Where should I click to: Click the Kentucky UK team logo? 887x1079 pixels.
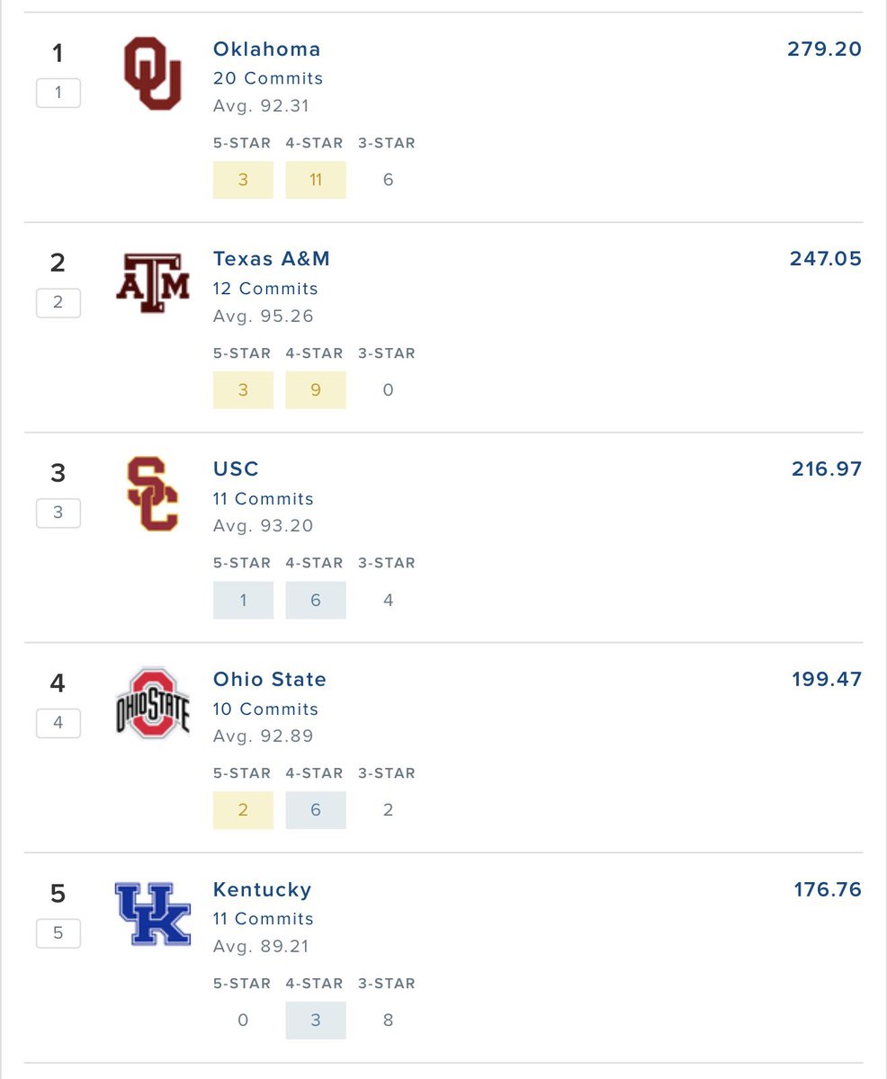click(152, 914)
